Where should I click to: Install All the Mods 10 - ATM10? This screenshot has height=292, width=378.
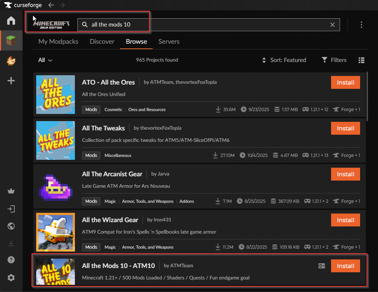pyautogui.click(x=345, y=266)
